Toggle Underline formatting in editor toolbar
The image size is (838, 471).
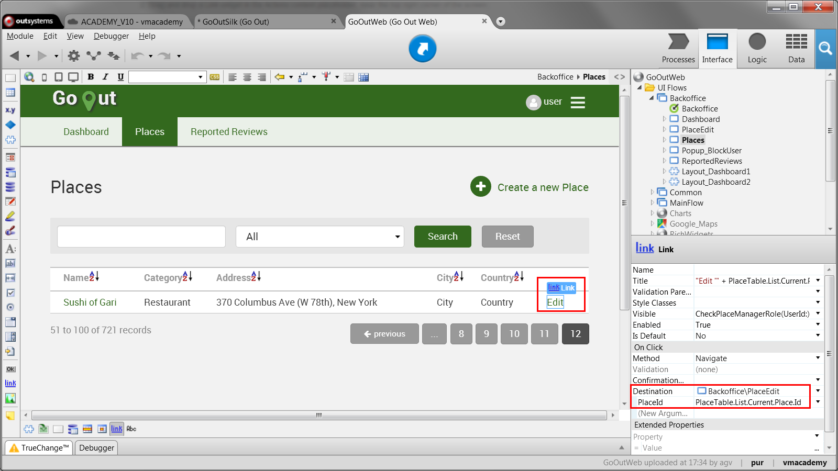click(120, 77)
